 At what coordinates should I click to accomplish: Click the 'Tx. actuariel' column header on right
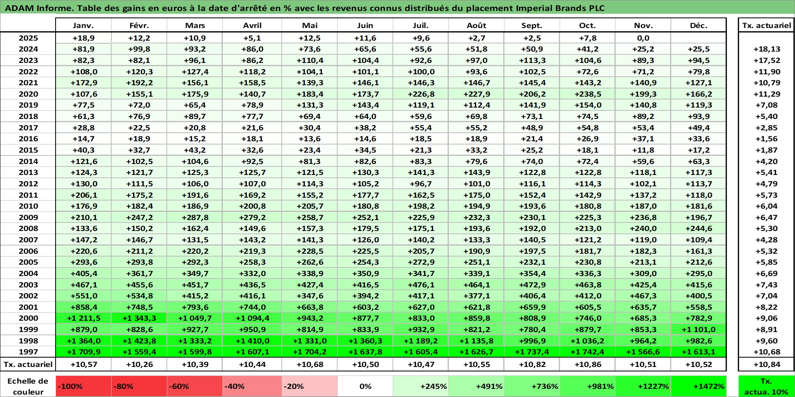tap(767, 25)
